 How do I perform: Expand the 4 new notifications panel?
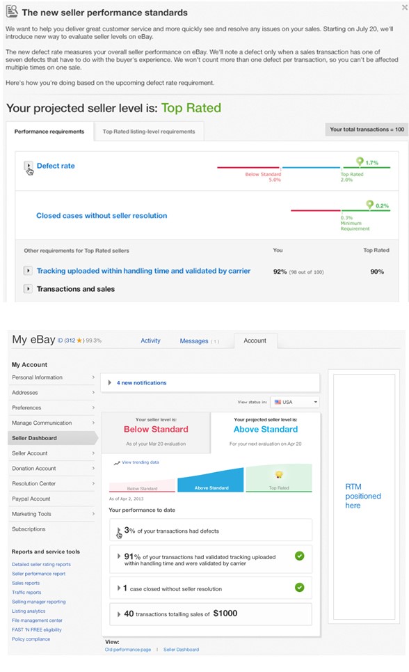tap(110, 383)
